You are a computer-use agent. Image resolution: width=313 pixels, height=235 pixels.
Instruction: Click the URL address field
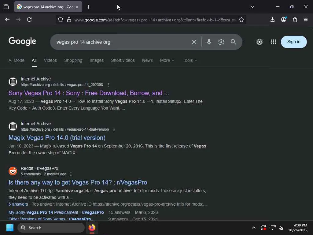coord(155,20)
